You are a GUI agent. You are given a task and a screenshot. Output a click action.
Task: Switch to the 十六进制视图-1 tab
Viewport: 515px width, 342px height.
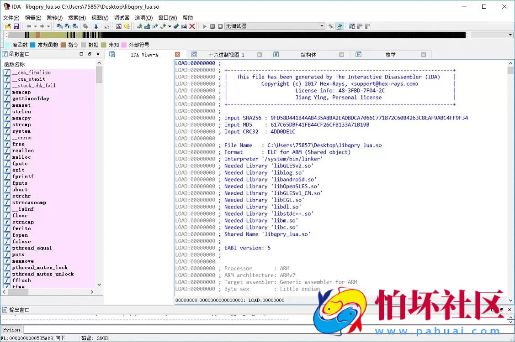(226, 55)
